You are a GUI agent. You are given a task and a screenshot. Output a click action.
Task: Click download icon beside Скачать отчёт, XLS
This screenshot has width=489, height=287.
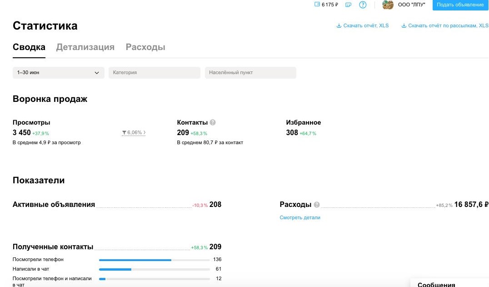click(339, 26)
